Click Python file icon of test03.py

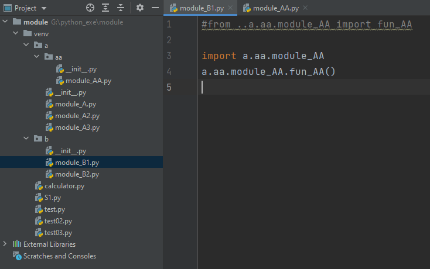(x=39, y=233)
